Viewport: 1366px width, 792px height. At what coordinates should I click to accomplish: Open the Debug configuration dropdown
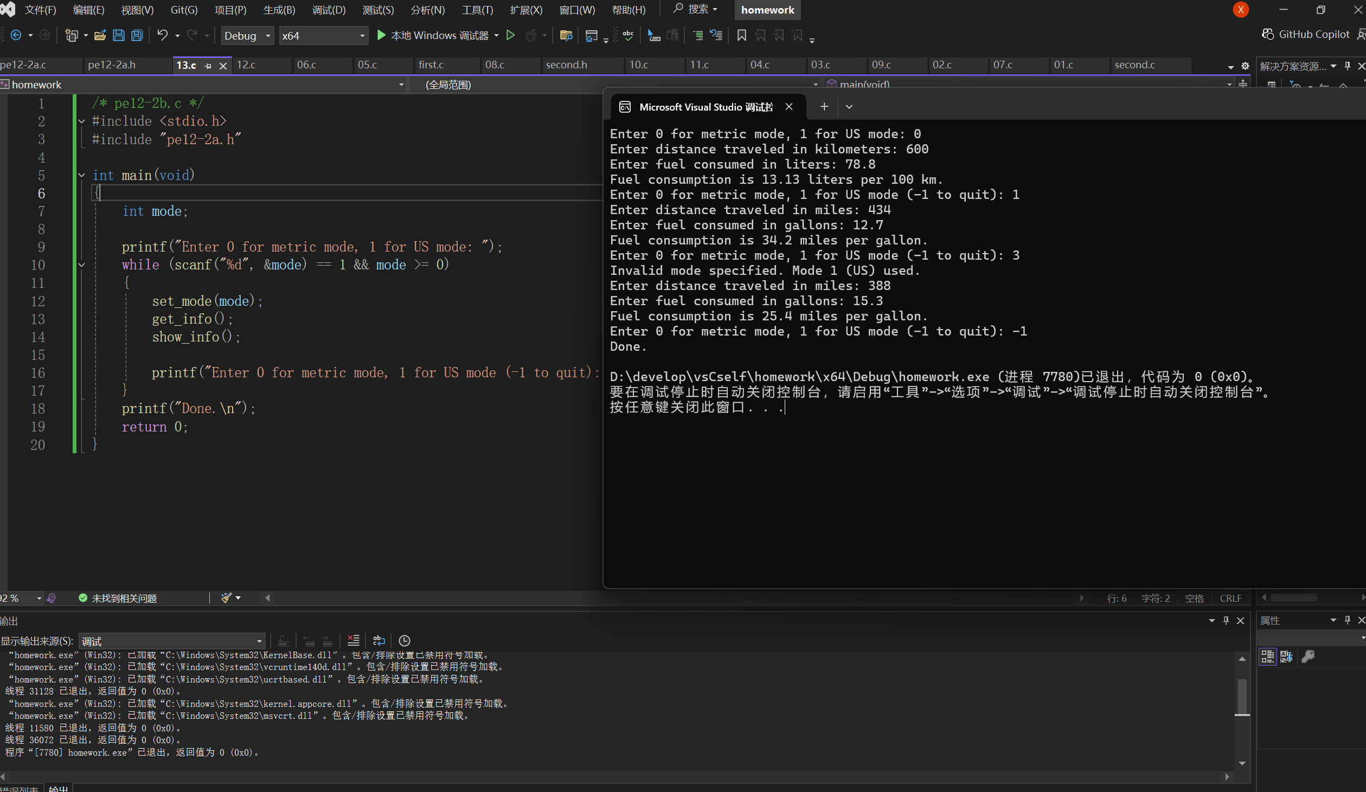[x=247, y=36]
